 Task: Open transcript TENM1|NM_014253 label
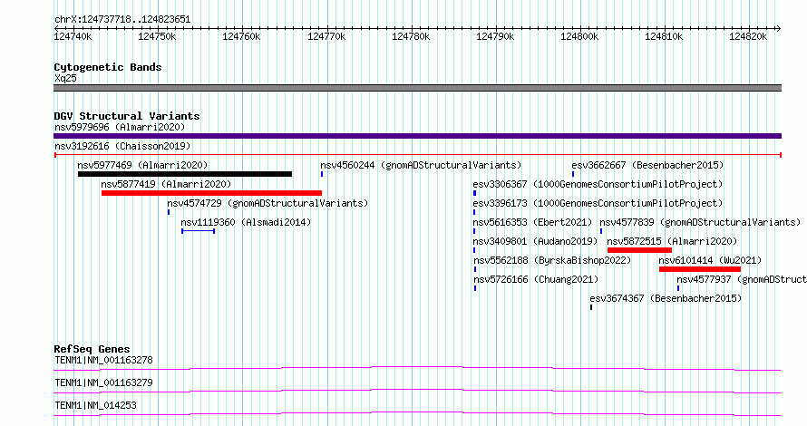click(x=95, y=405)
